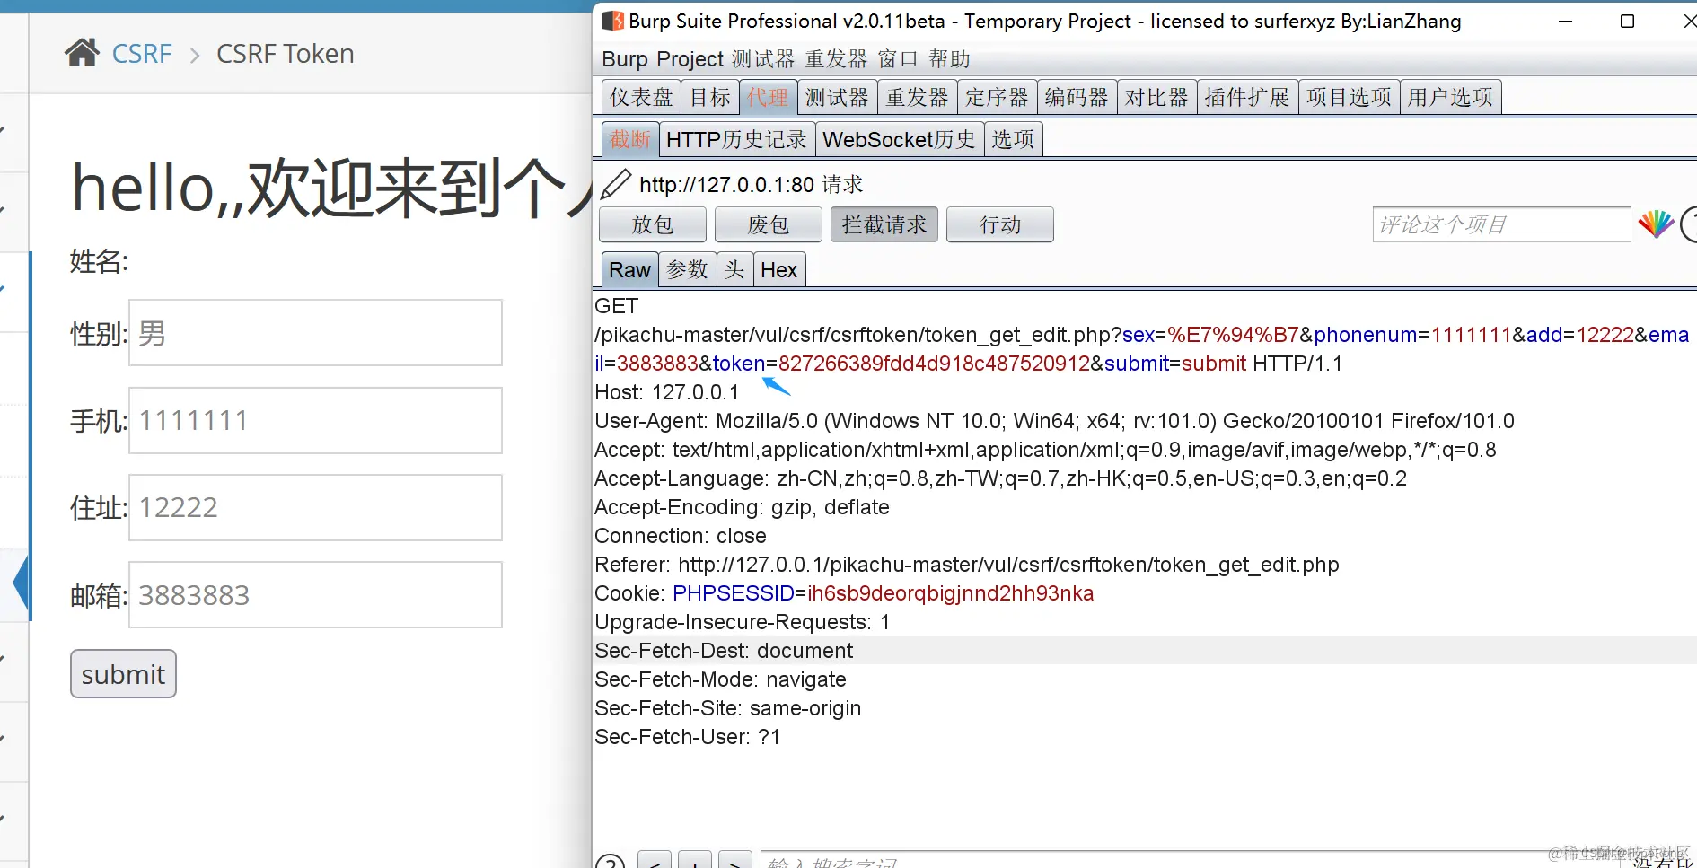Switch to the 项目选项 tab

click(x=1349, y=97)
